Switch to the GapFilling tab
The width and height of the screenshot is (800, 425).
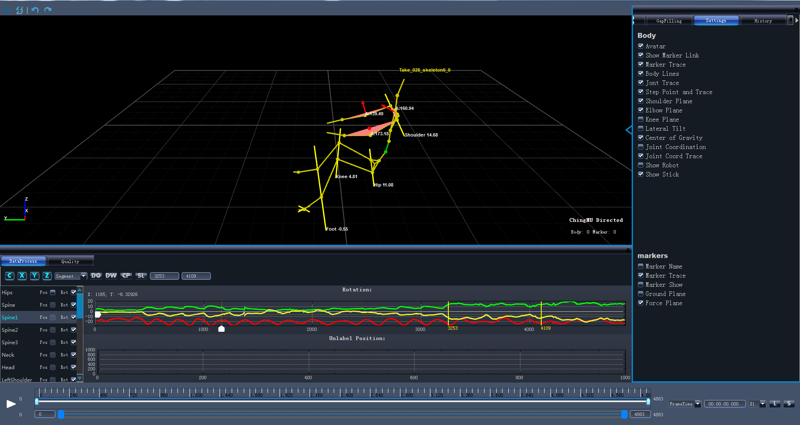(669, 21)
